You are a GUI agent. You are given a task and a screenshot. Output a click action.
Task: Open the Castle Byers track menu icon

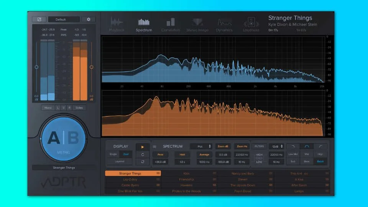click(158, 185)
